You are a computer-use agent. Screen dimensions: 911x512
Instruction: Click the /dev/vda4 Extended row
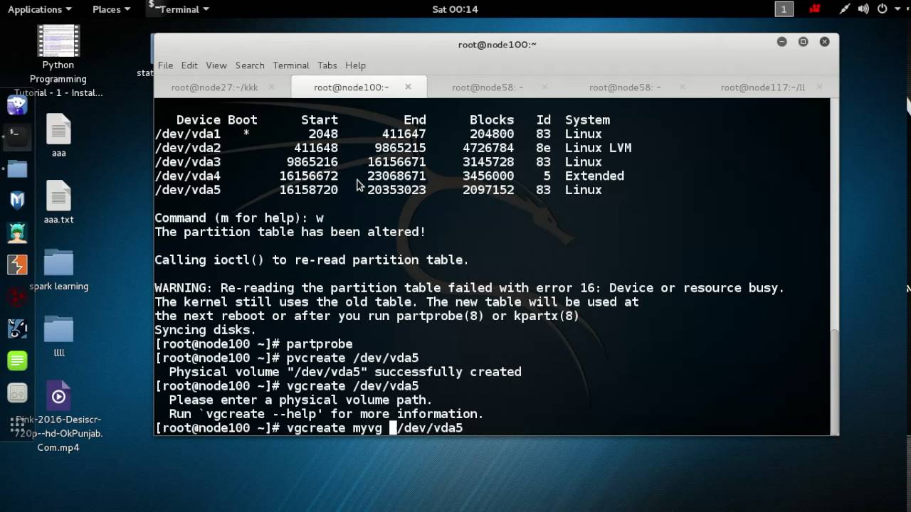389,176
